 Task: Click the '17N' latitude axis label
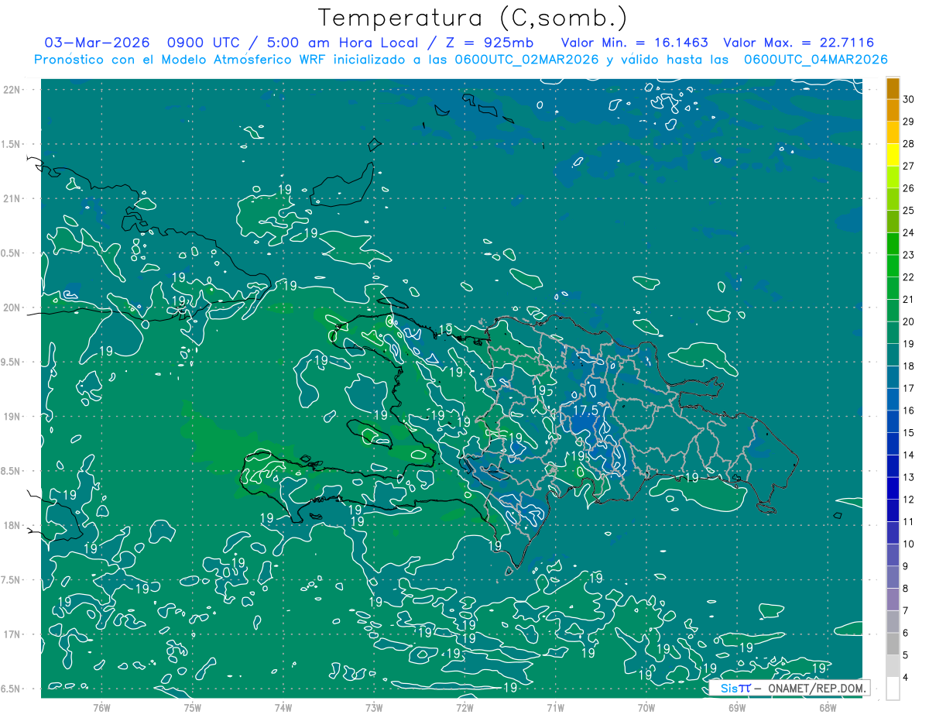(x=12, y=634)
